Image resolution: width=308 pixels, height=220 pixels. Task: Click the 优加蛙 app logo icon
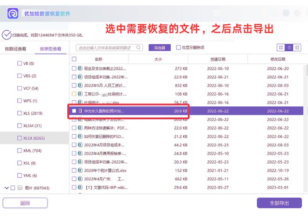pyautogui.click(x=13, y=14)
